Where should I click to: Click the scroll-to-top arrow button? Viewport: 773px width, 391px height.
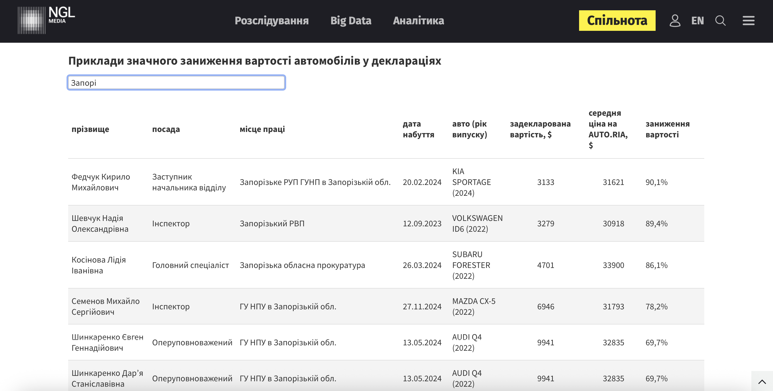coord(762,381)
